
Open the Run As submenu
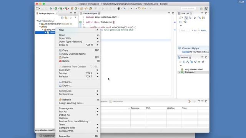click(x=78, y=112)
